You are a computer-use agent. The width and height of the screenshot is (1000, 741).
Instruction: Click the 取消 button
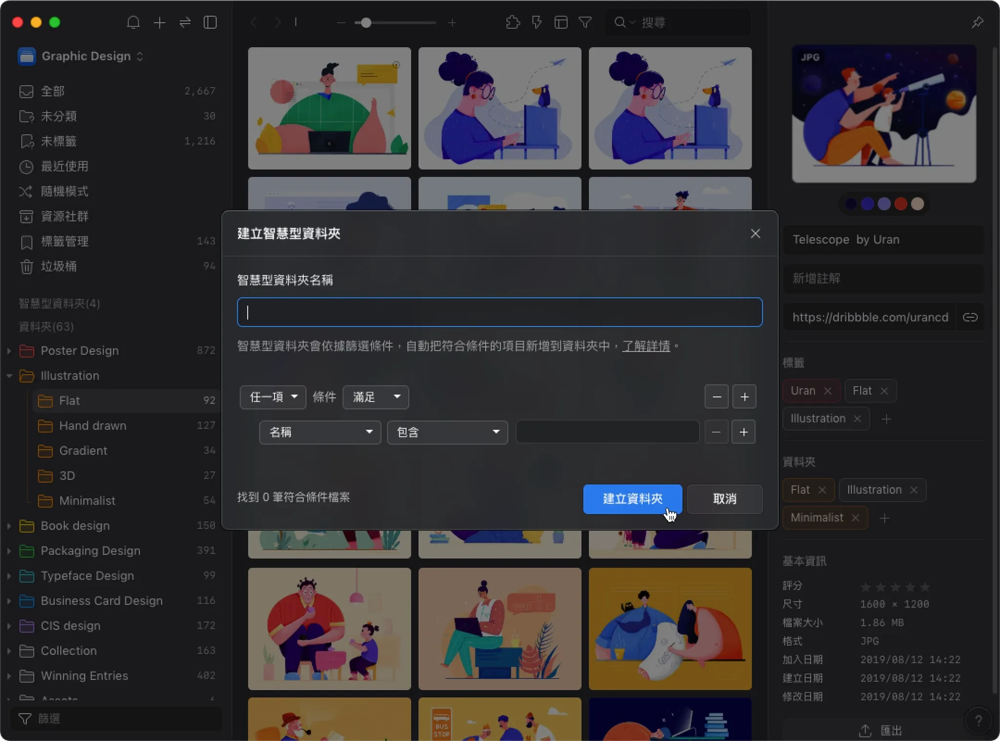coord(725,499)
